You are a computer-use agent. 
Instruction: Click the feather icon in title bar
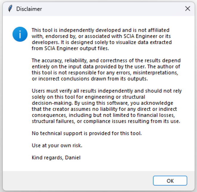10,9
